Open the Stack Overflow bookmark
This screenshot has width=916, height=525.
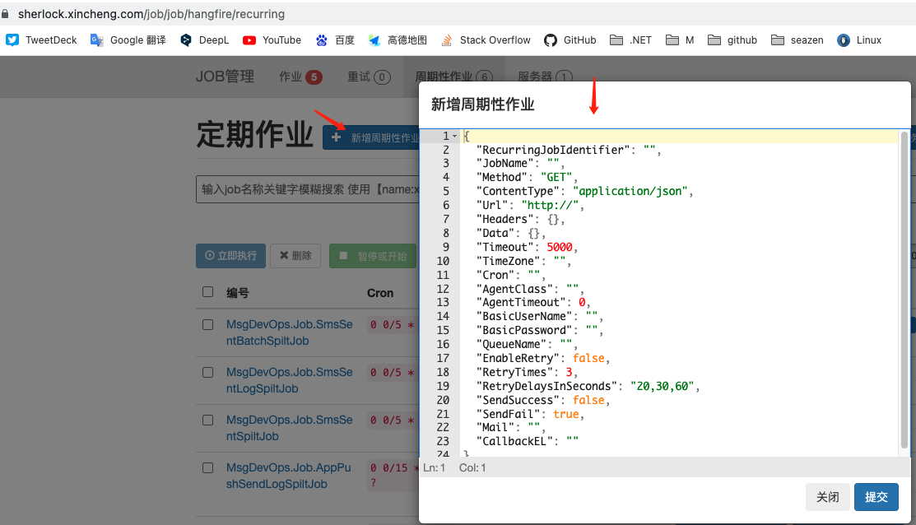(486, 39)
